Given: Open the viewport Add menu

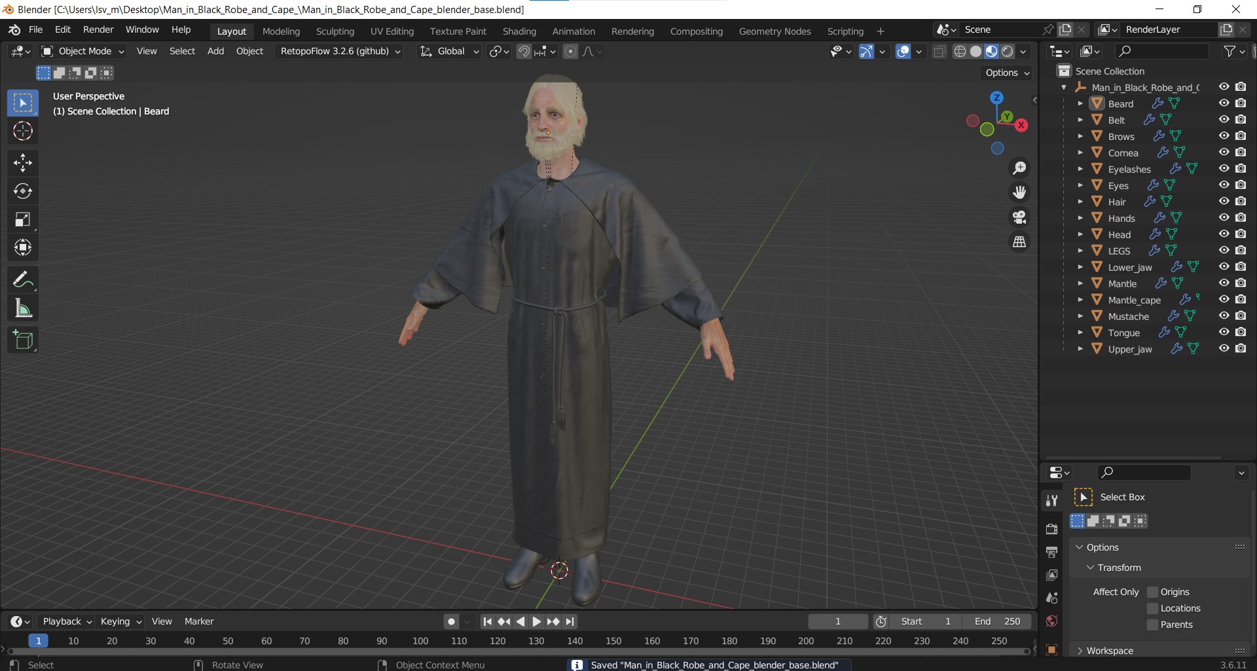Looking at the screenshot, I should (215, 51).
